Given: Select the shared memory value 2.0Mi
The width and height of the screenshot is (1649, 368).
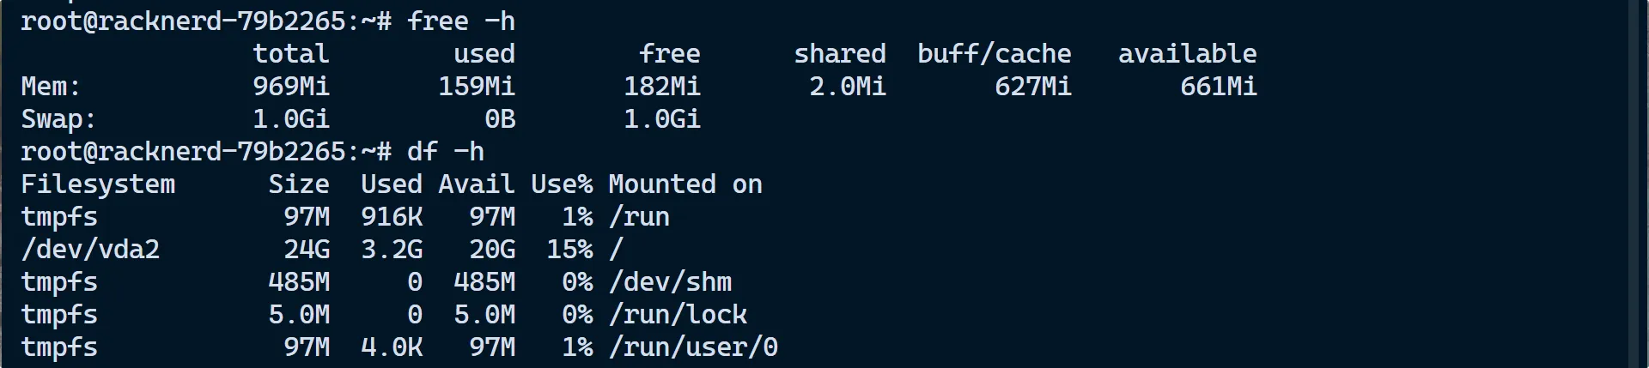Looking at the screenshot, I should (848, 87).
